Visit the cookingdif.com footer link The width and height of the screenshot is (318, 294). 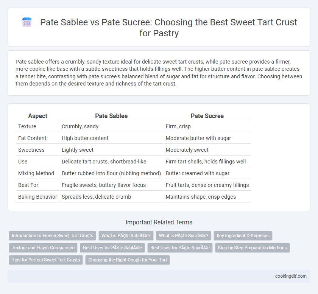[291, 276]
